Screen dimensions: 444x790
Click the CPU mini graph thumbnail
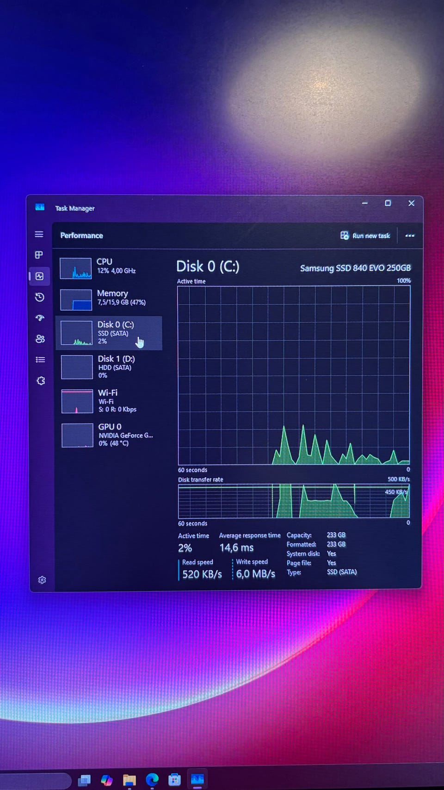point(75,268)
